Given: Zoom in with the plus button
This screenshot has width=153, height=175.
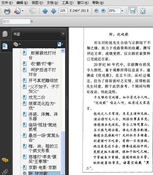Looking at the screenshot, I should coord(103,11).
